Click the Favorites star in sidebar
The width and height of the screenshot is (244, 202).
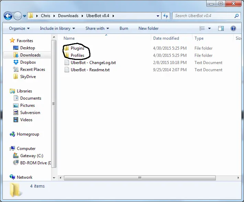tap(12, 40)
